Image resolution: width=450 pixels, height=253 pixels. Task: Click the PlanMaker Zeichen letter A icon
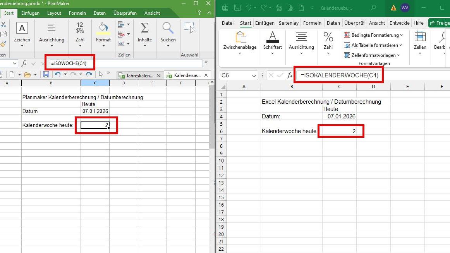22,29
